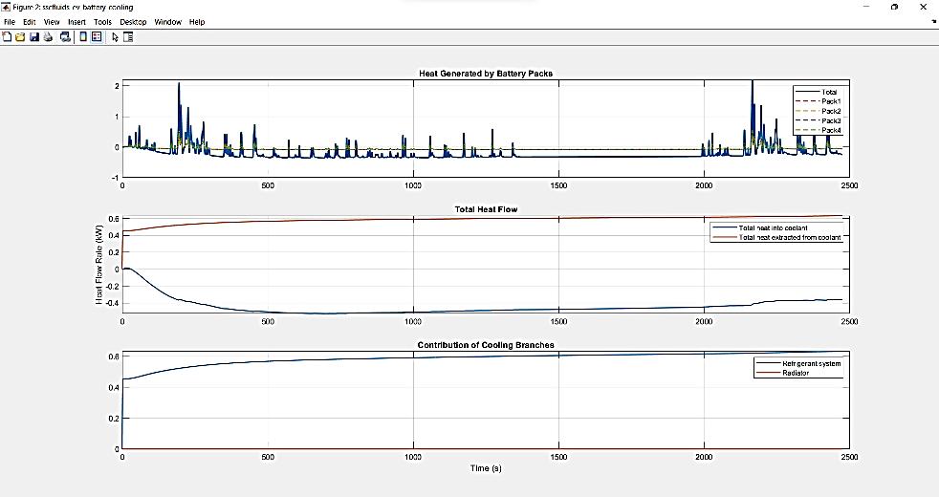Click the Link/Unlink Plot toolbar icon

pos(65,37)
